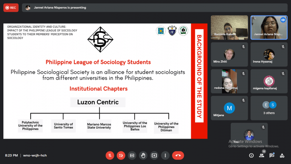Unmute the microphone in the call controls
291x164 pixels.
click(110, 155)
